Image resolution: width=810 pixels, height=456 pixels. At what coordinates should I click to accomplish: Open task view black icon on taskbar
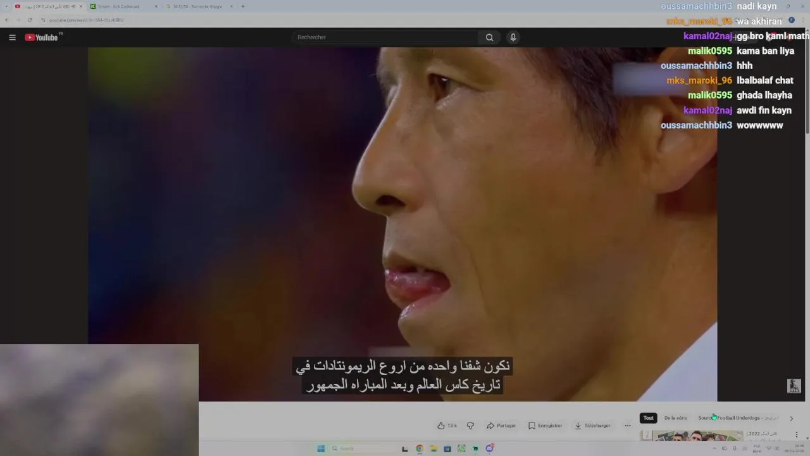pyautogui.click(x=405, y=448)
